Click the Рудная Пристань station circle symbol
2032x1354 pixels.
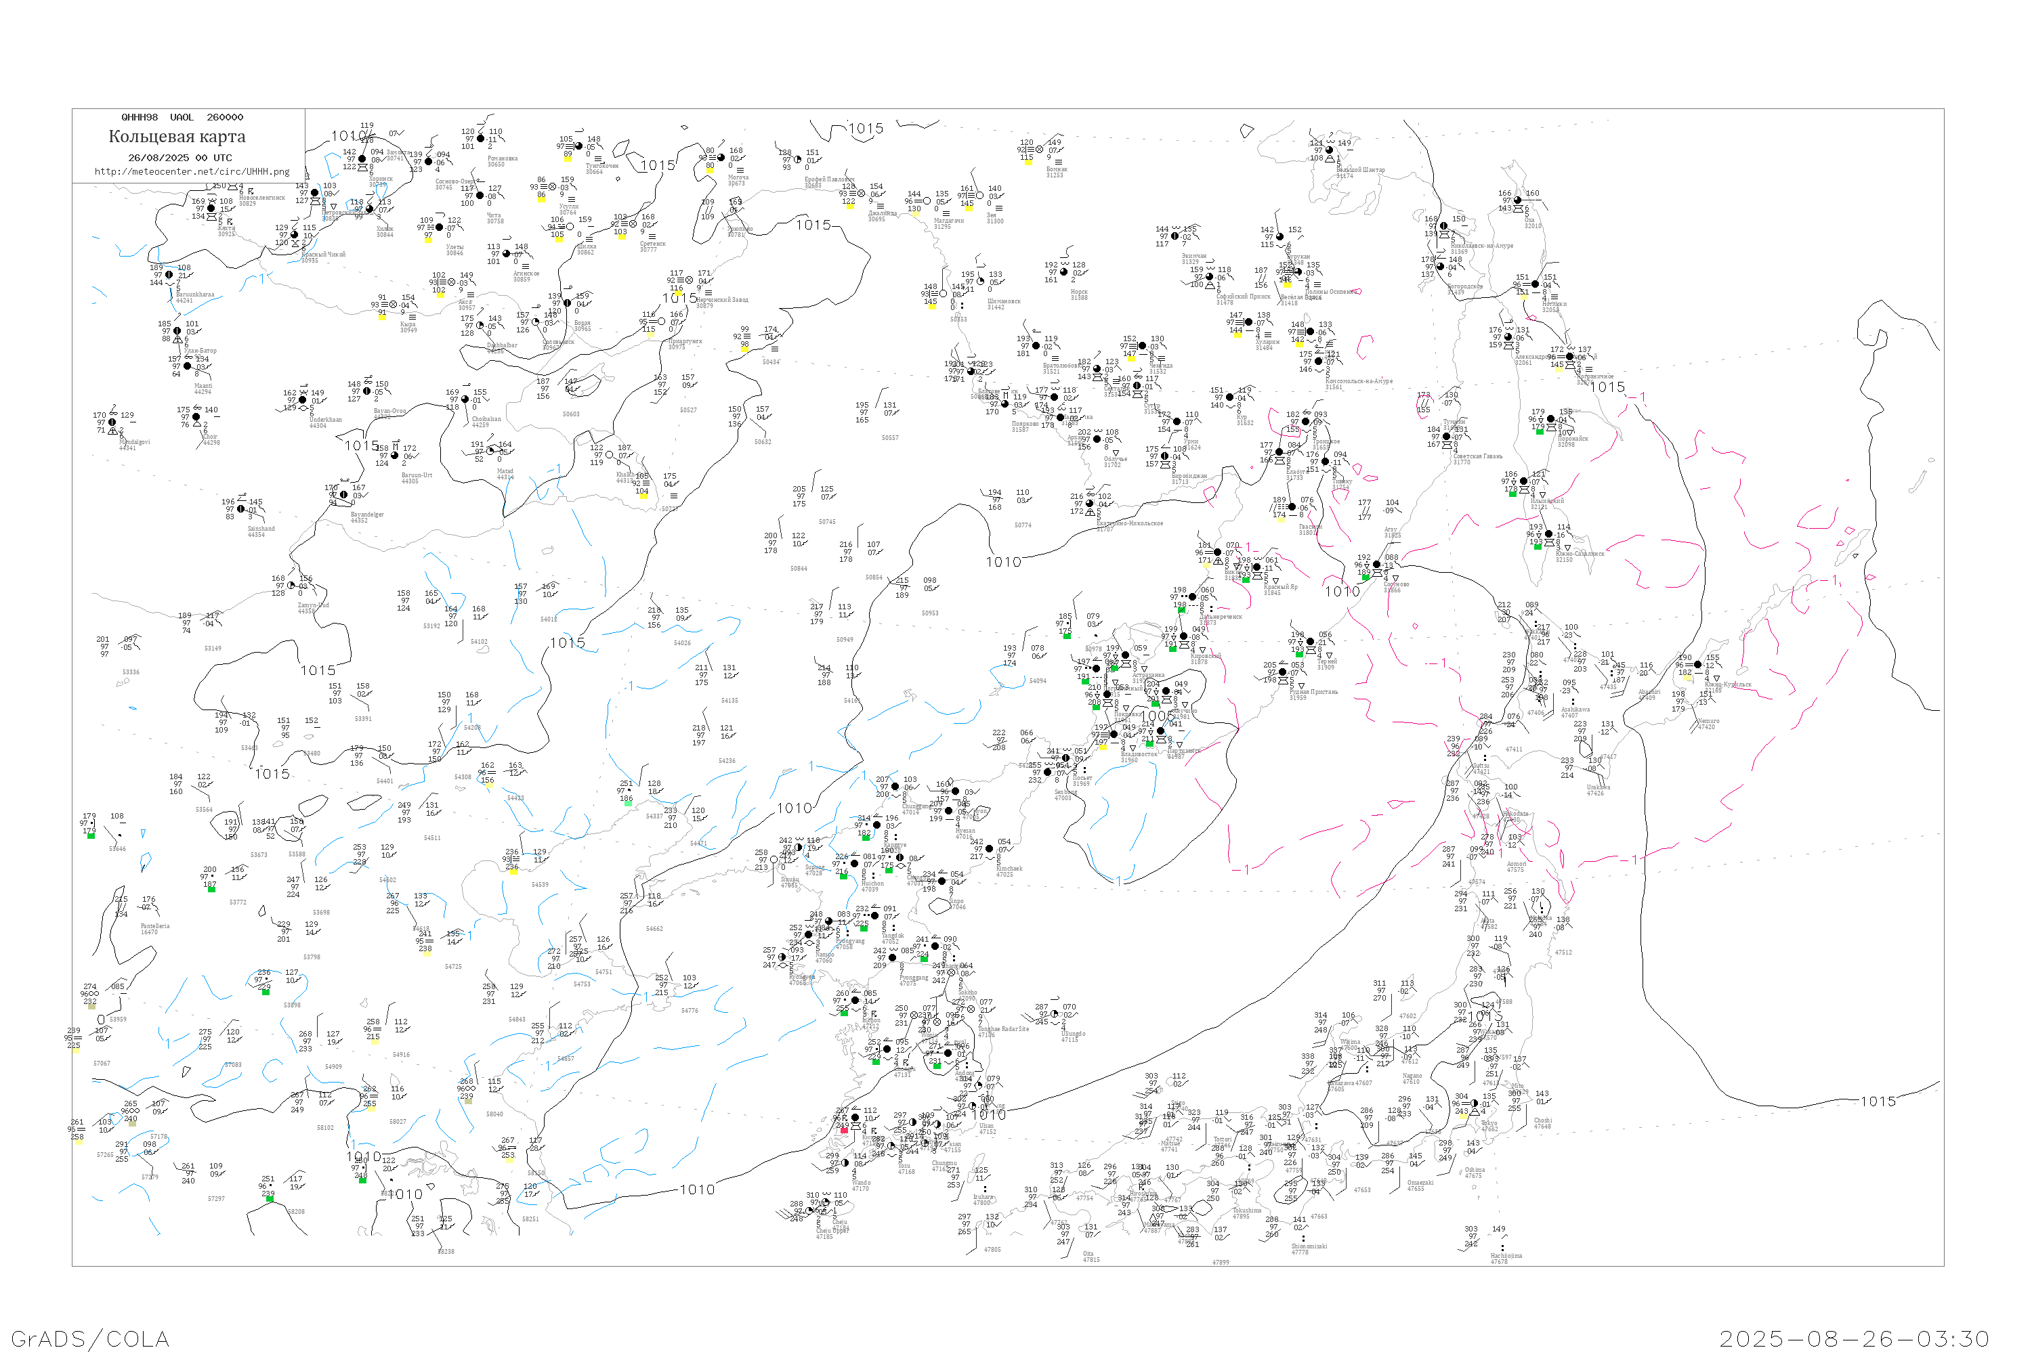tap(1283, 673)
